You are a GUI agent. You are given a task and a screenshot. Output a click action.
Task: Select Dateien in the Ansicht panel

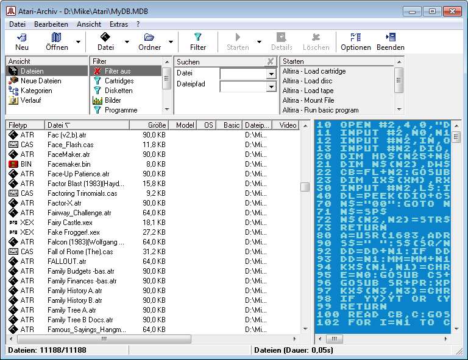point(47,71)
